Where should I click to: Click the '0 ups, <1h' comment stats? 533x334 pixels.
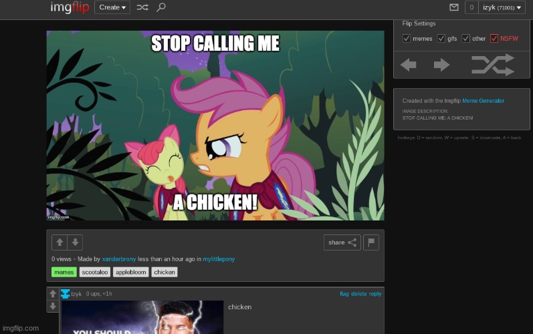[x=99, y=294]
